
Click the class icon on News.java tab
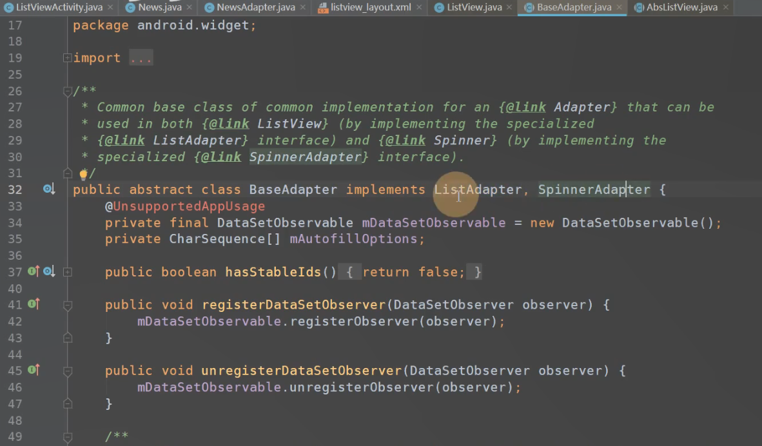coord(130,7)
